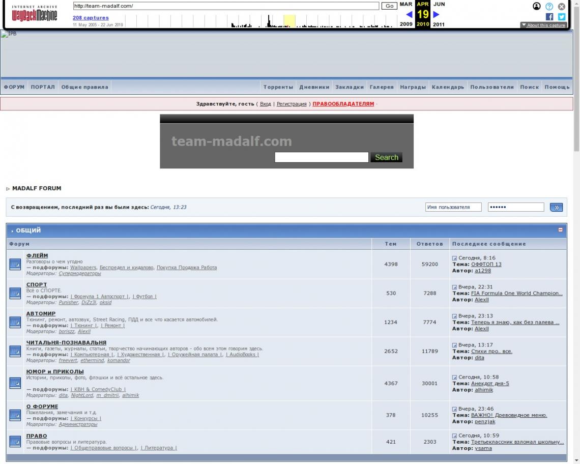
Task: Click the ЮМОР и ПРИКОЛЫ forum status icon
Action: [x=15, y=383]
